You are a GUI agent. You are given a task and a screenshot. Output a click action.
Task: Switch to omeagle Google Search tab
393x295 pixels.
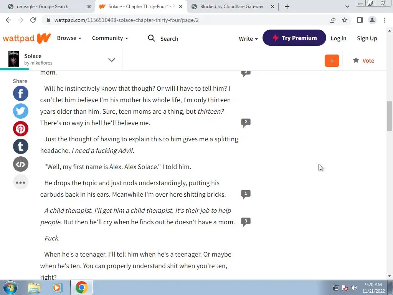[50, 7]
